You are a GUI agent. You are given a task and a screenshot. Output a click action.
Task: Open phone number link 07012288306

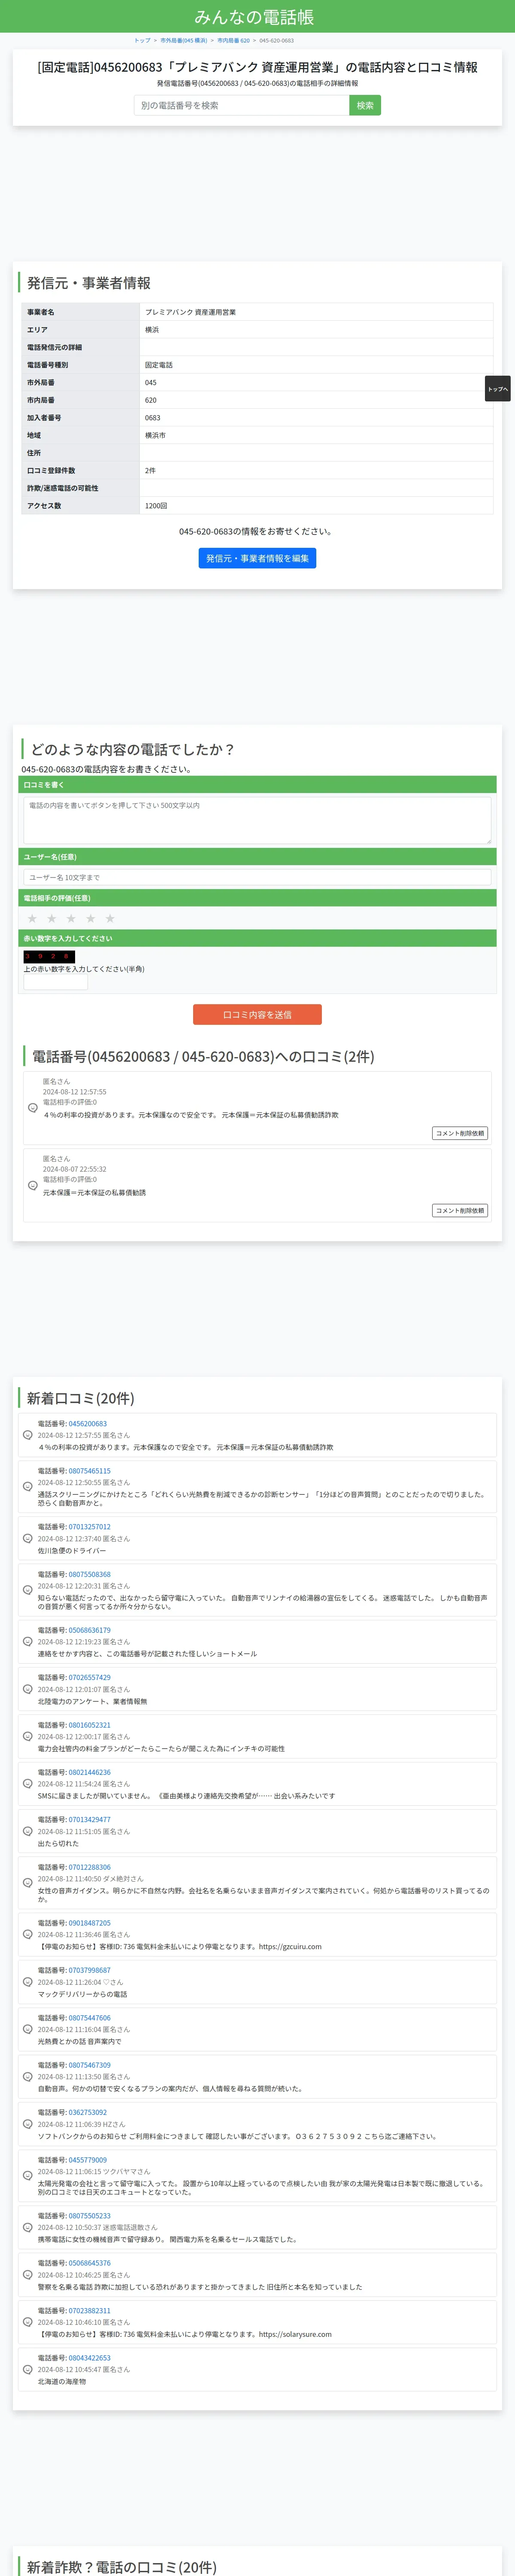(x=90, y=1867)
